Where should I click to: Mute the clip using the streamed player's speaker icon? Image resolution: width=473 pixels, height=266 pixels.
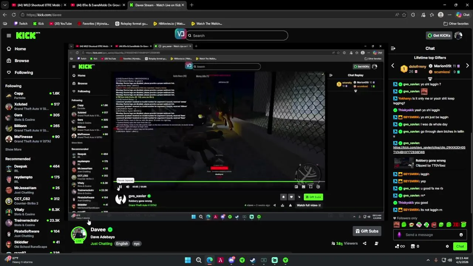(127, 187)
